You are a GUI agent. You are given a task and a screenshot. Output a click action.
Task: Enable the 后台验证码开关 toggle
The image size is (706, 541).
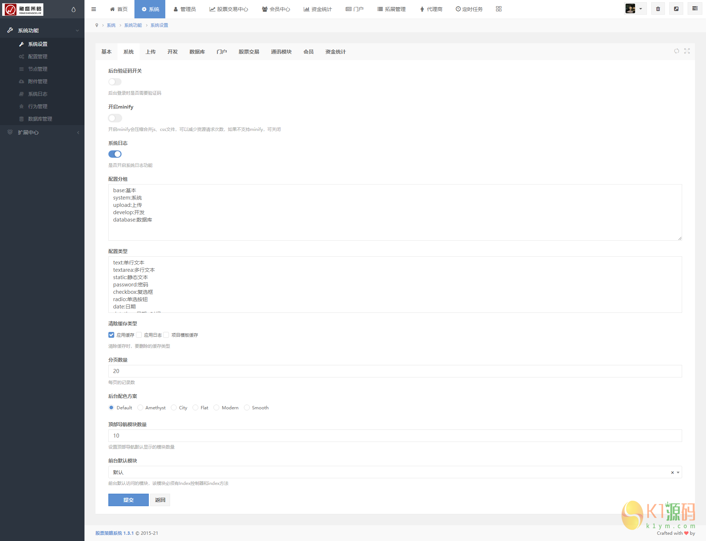[115, 82]
